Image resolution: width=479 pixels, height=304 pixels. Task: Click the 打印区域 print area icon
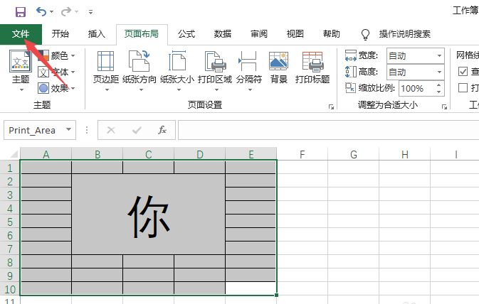[x=216, y=61]
